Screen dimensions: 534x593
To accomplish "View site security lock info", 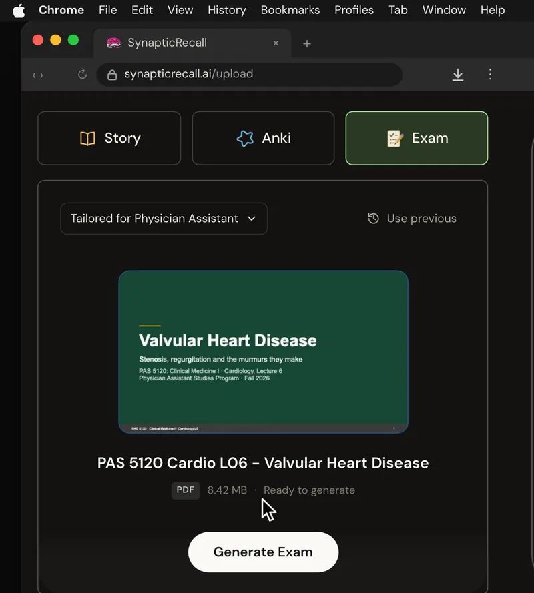I will [112, 75].
